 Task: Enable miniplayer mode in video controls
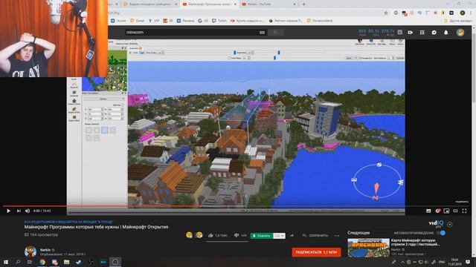coord(446,211)
